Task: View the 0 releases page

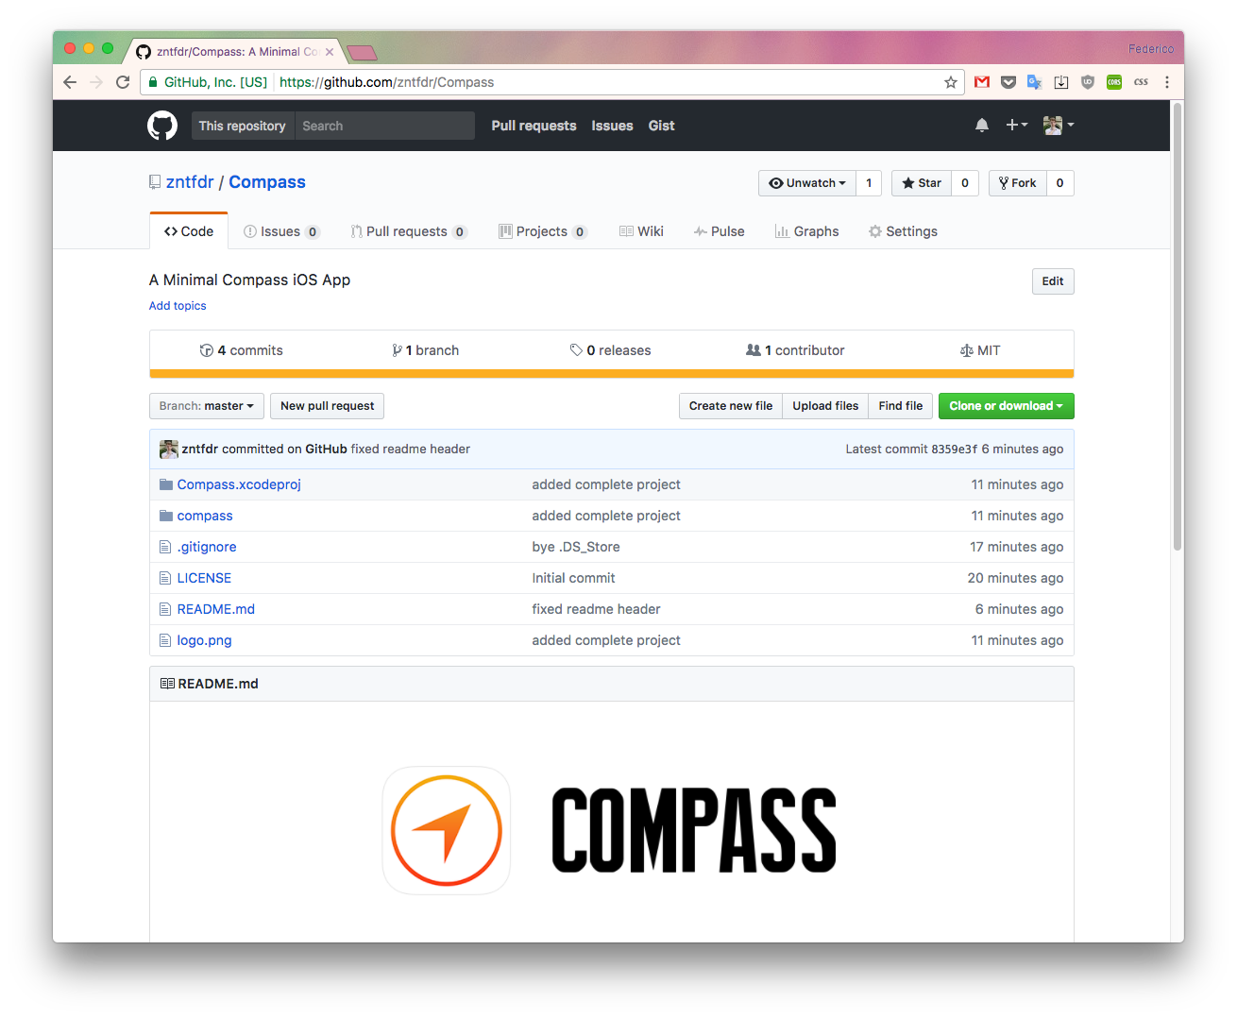Action: coord(611,350)
